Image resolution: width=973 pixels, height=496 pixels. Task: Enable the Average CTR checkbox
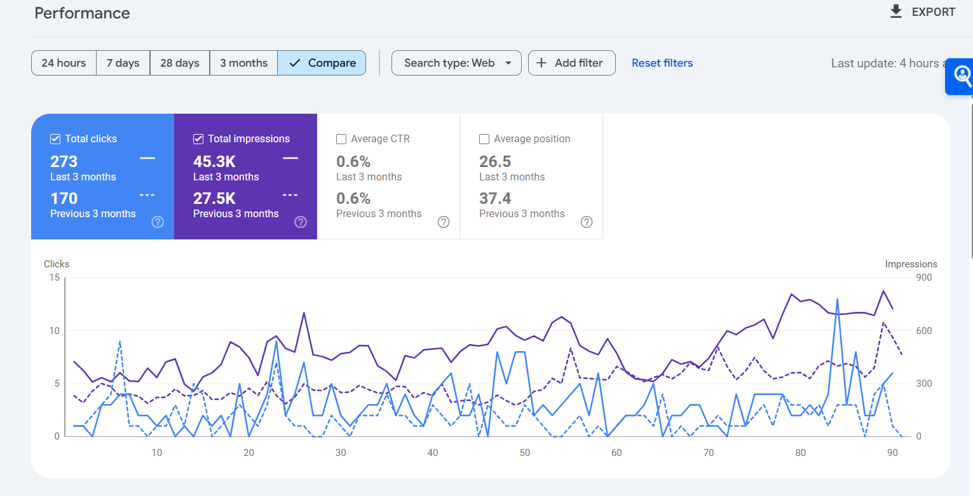click(x=341, y=139)
